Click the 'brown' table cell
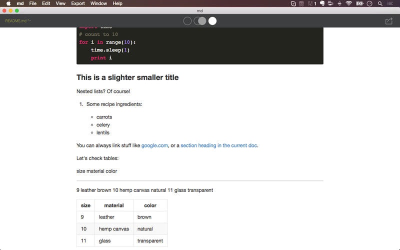The width and height of the screenshot is (400, 250). click(x=150, y=217)
